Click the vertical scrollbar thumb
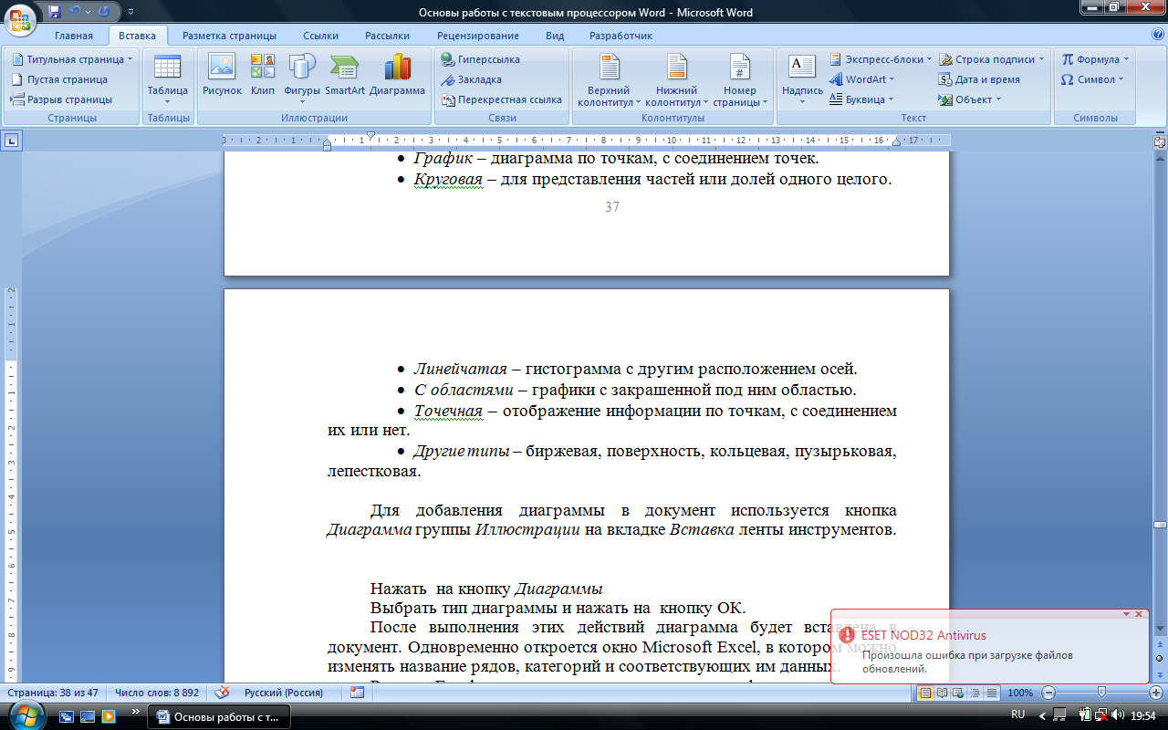Screen dimensions: 1168x730 1159,525
